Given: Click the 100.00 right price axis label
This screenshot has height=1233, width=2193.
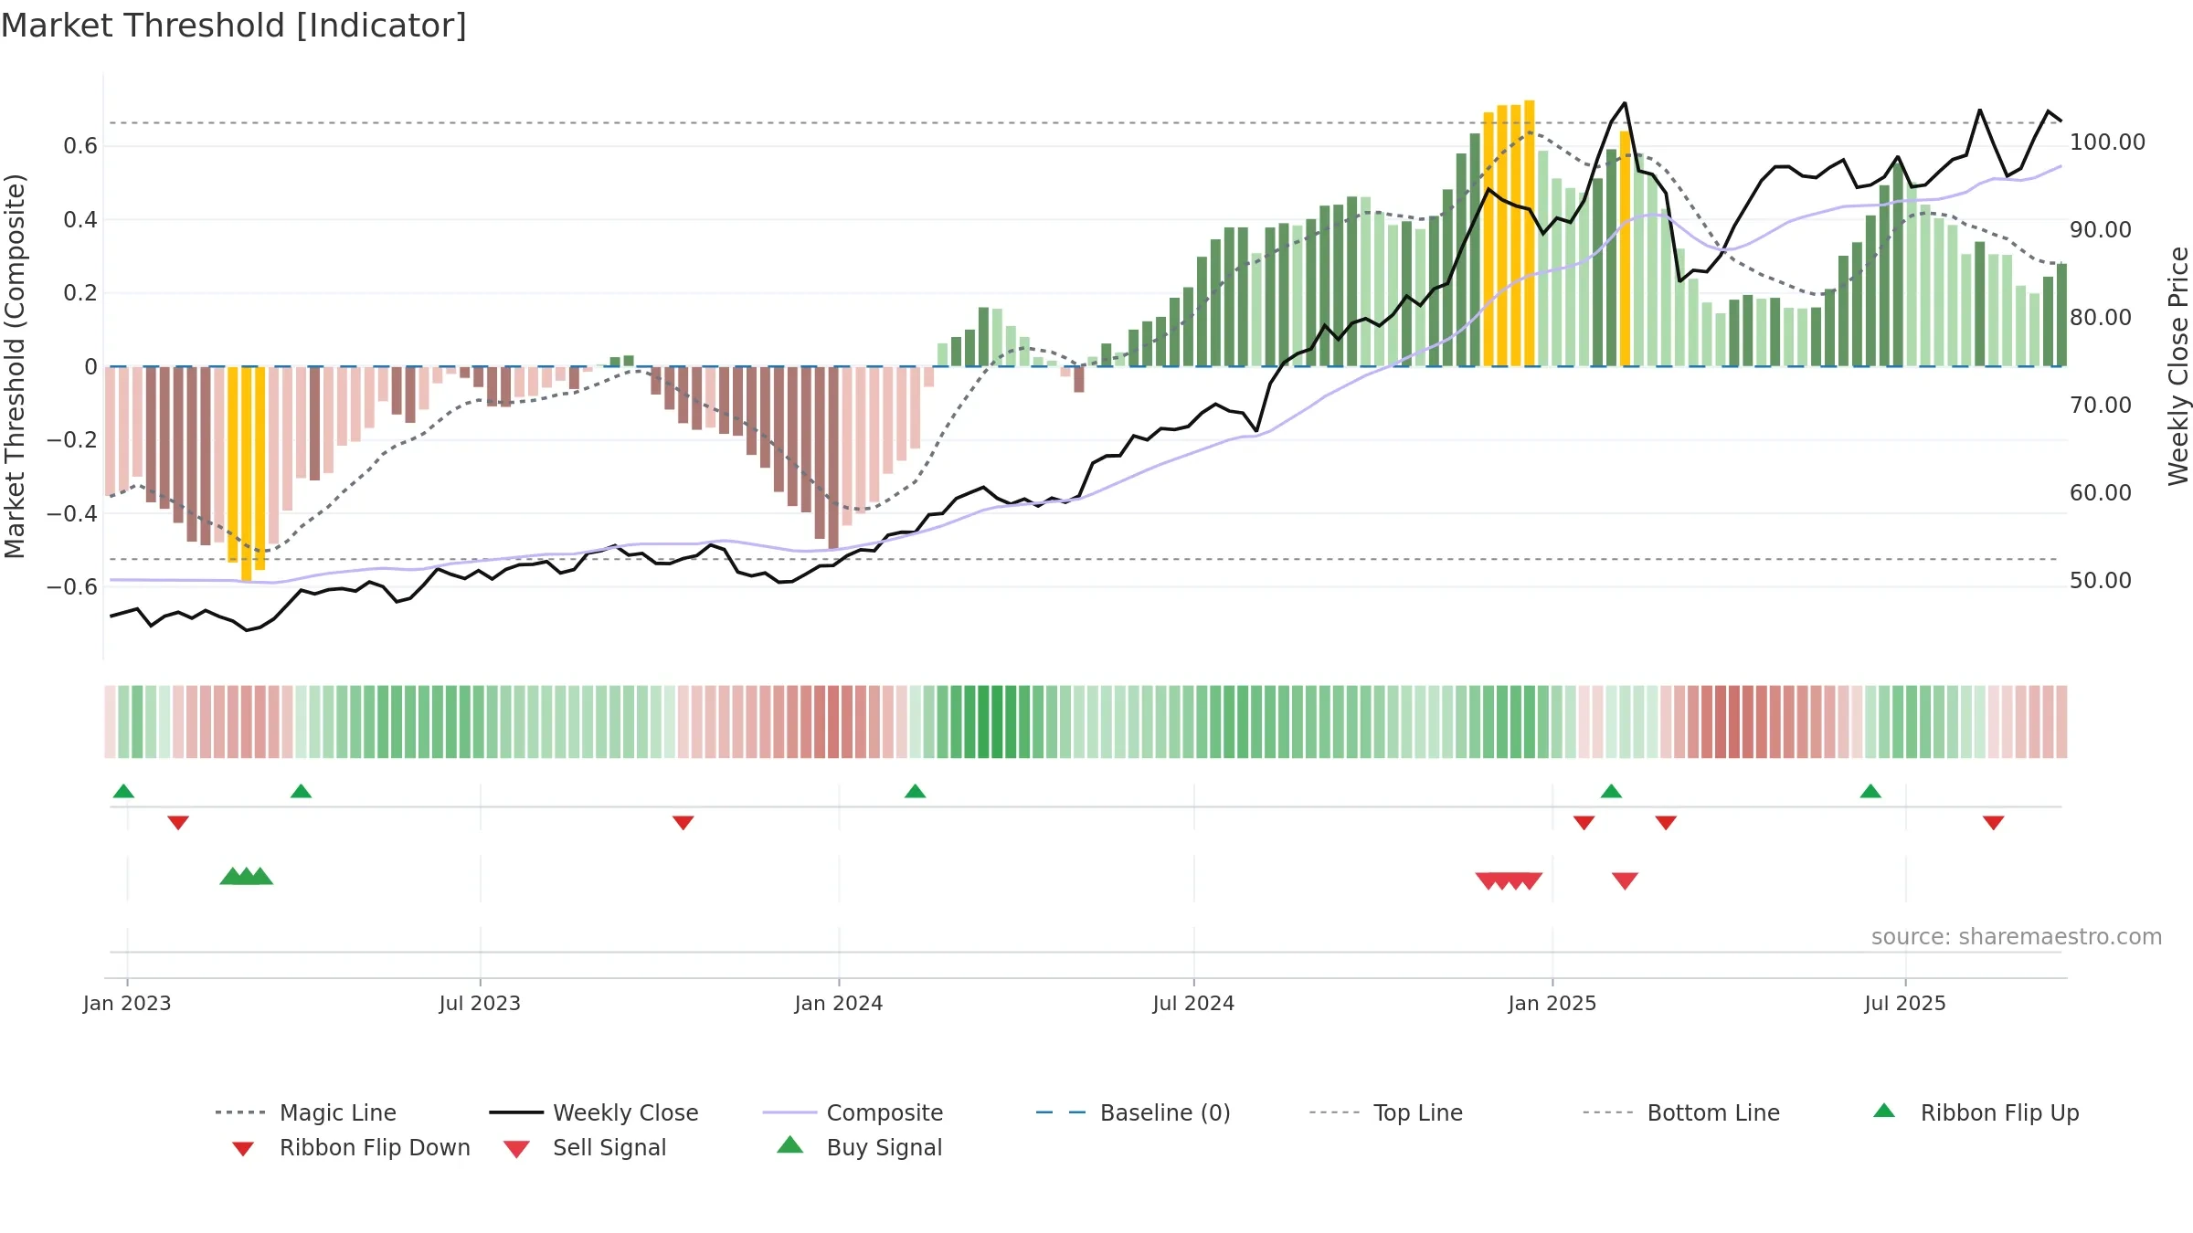Looking at the screenshot, I should (2107, 142).
